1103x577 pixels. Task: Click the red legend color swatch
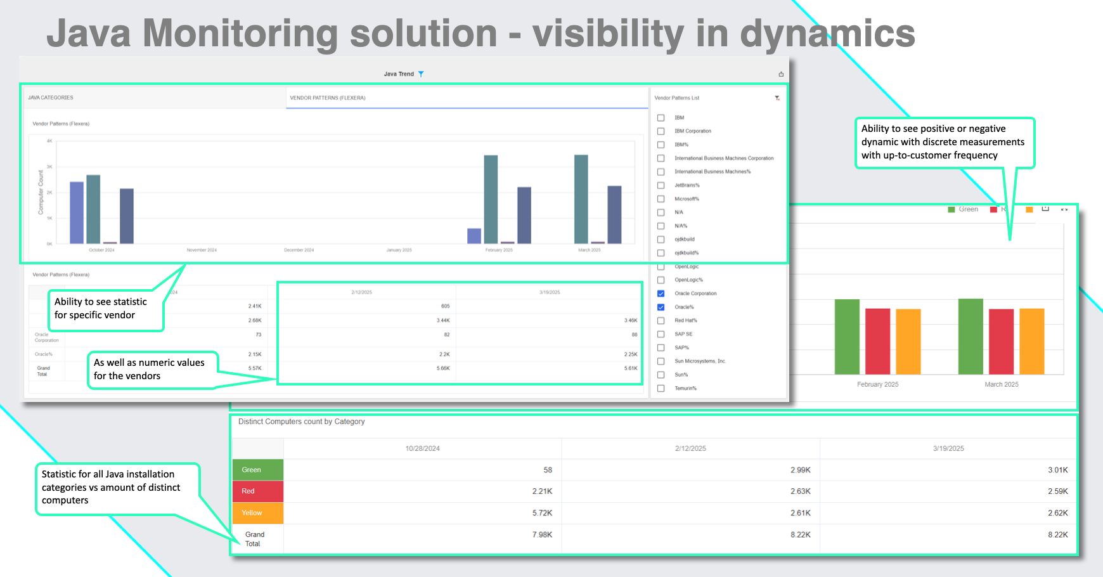pyautogui.click(x=993, y=209)
